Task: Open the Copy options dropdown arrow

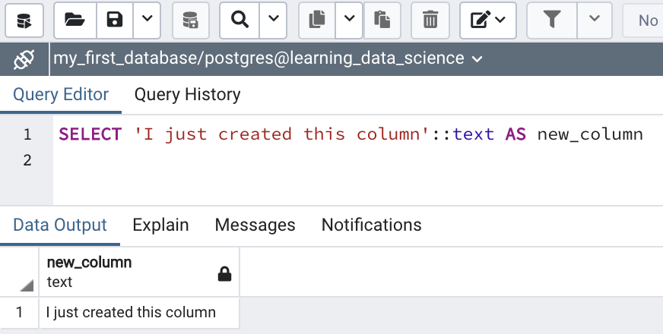Action: [349, 20]
